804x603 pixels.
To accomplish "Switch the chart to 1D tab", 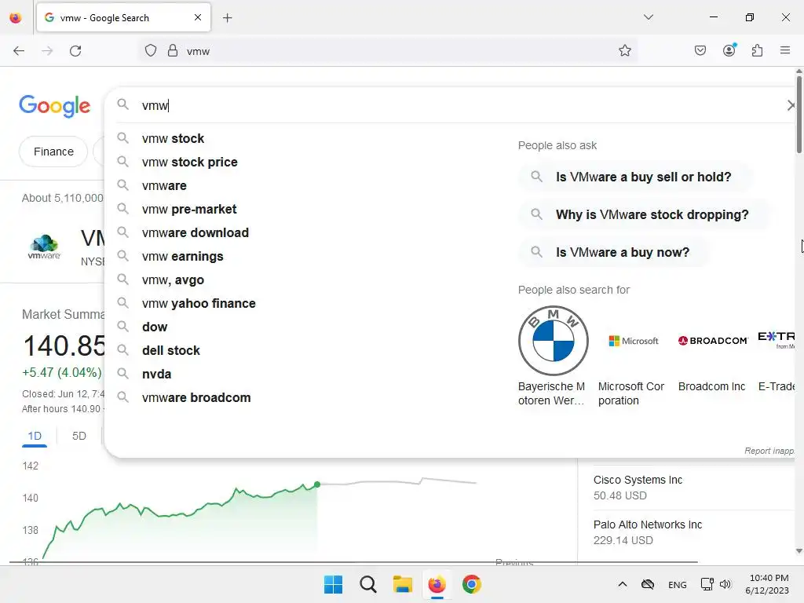I will [35, 436].
